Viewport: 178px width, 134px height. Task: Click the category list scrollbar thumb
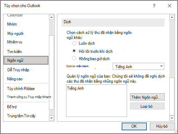(x=51, y=73)
